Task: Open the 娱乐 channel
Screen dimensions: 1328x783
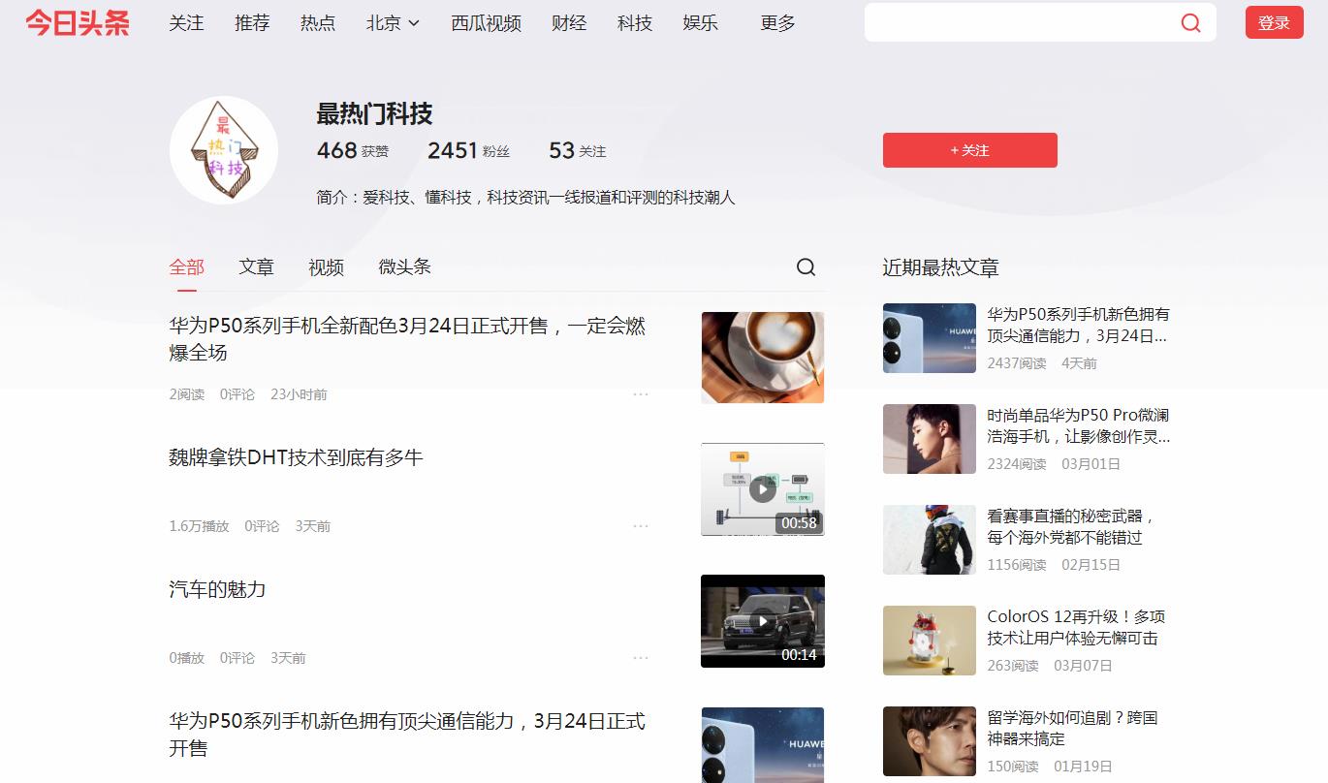Action: click(x=701, y=23)
